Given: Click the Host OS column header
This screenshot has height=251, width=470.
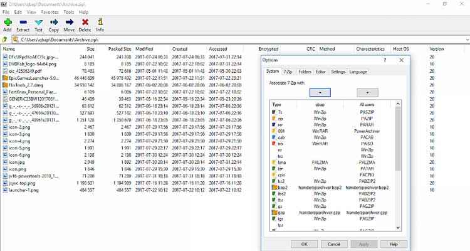Looking at the screenshot, I should 409,49.
